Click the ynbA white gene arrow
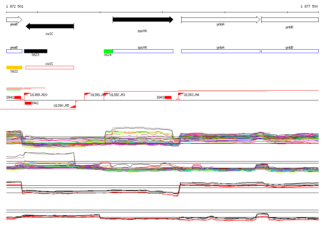The image size is (325, 227). pyautogui.click(x=221, y=20)
